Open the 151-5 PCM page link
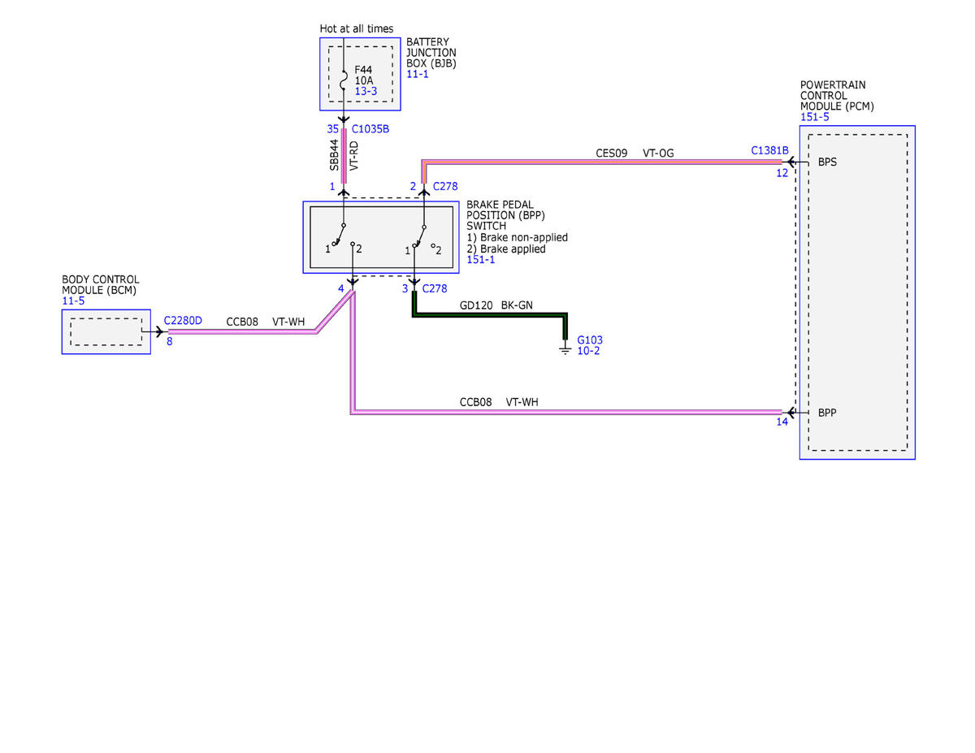 click(x=815, y=117)
